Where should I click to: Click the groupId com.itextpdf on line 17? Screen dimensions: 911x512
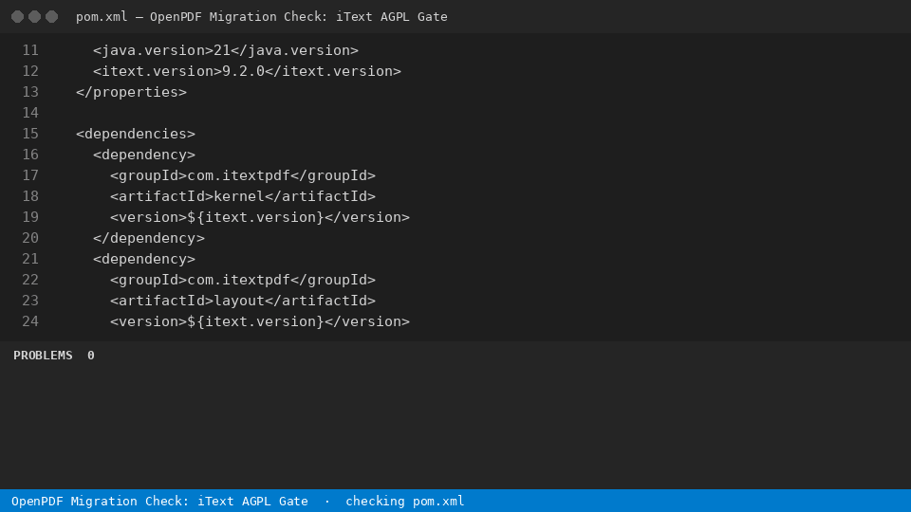click(243, 176)
